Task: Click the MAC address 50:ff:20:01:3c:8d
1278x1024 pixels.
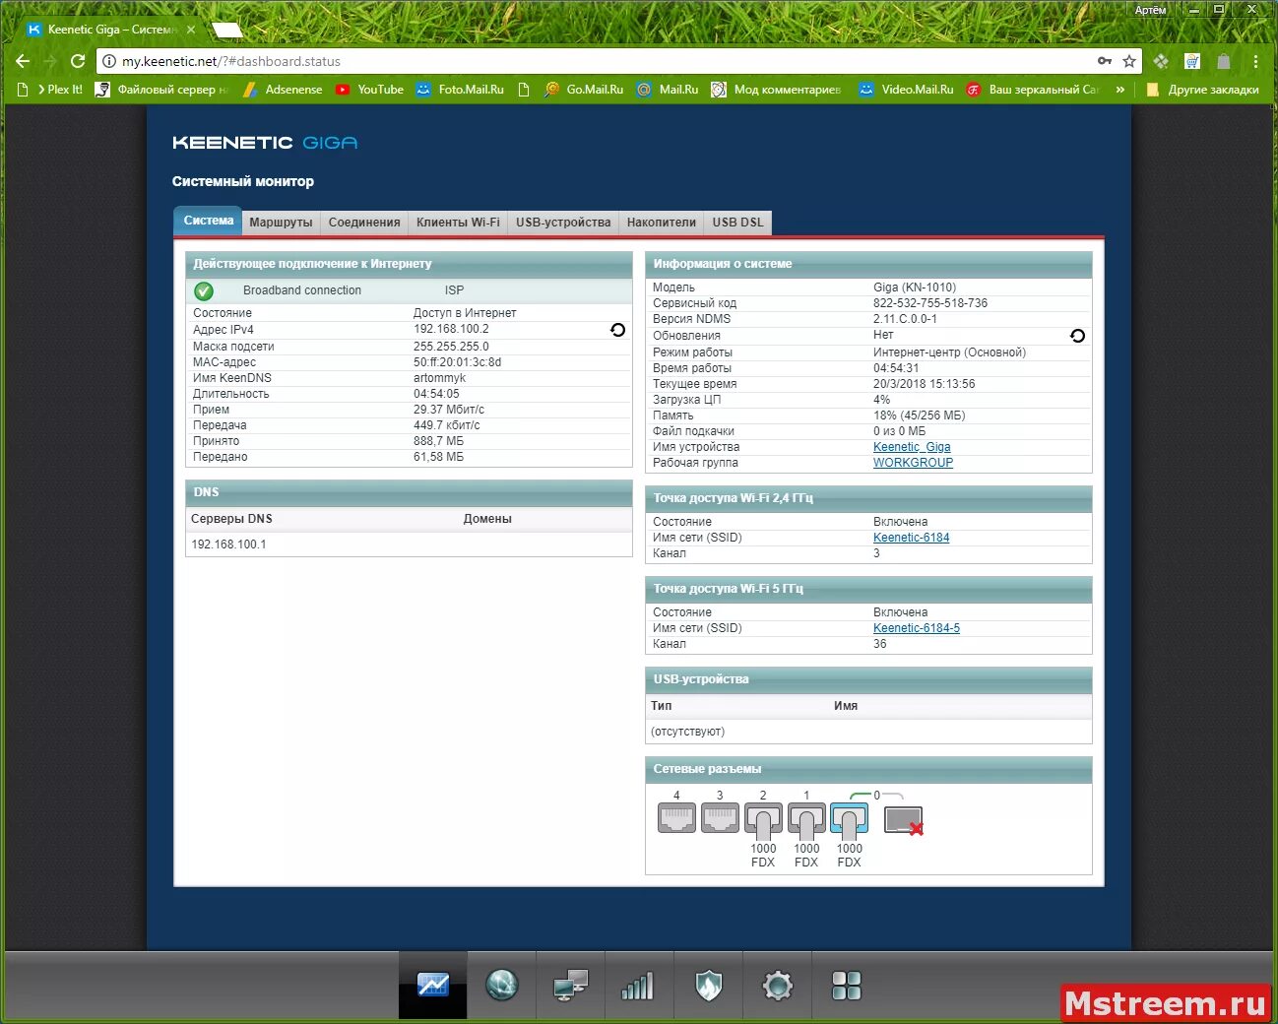Action: (457, 362)
